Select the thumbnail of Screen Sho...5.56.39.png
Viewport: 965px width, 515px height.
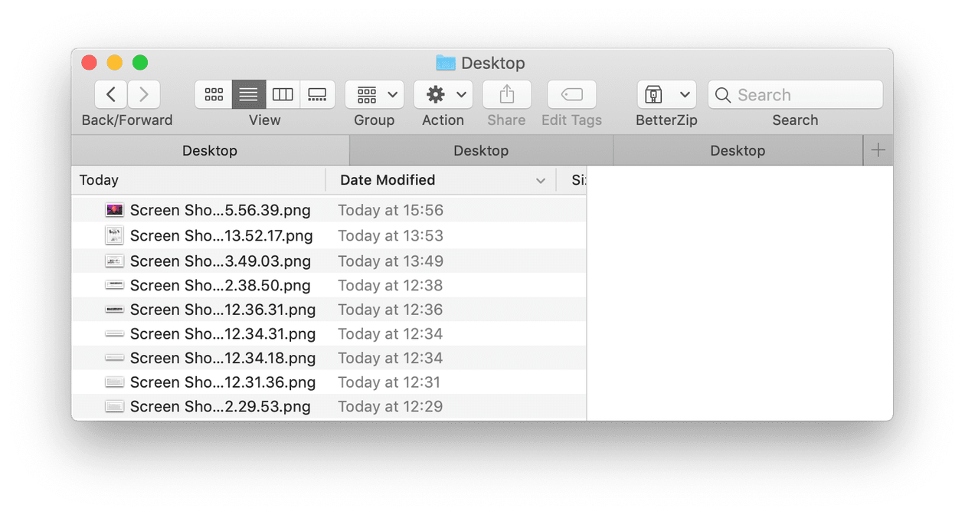[114, 209]
